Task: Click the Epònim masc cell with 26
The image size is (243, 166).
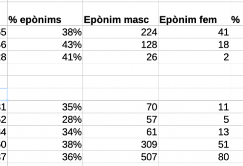Action: point(121,57)
